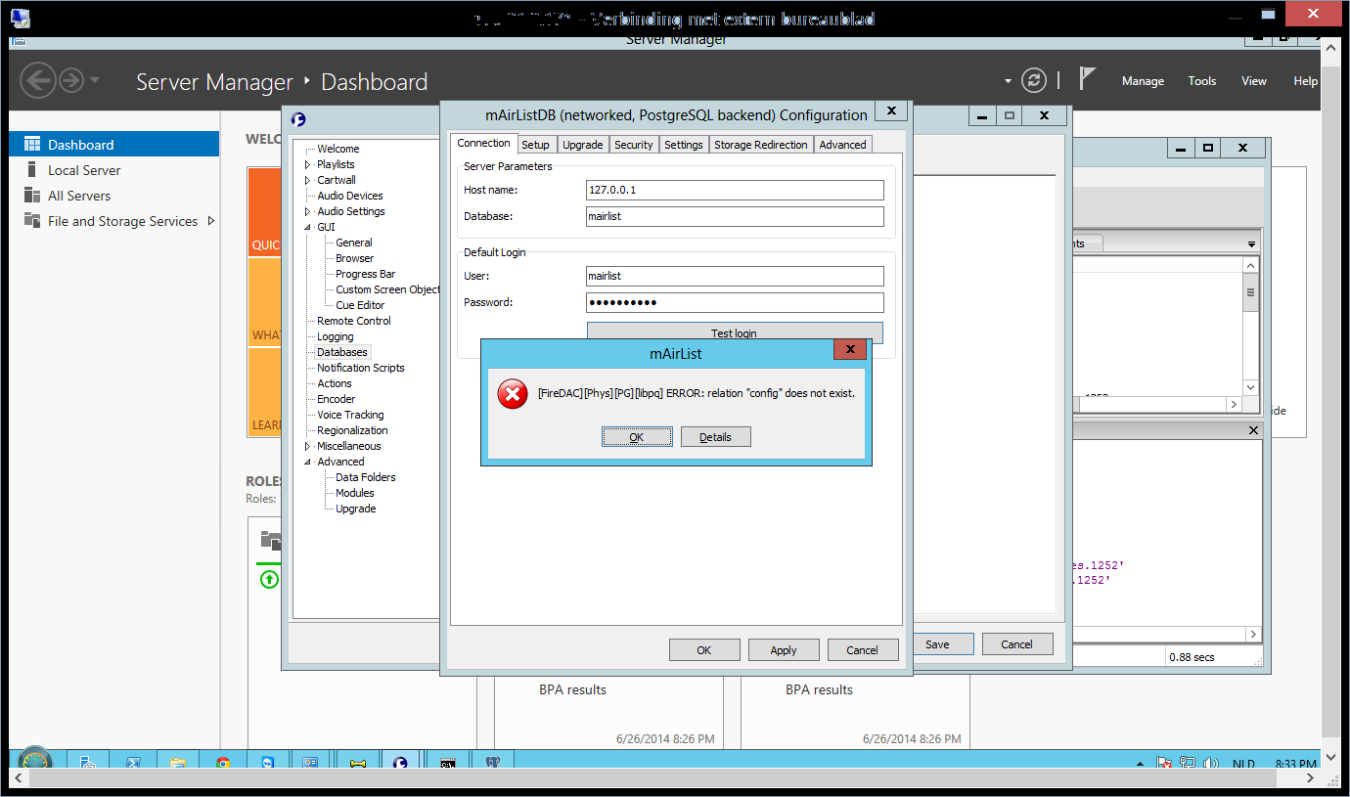The height and width of the screenshot is (797, 1350).
Task: Click in the User field
Action: [735, 276]
